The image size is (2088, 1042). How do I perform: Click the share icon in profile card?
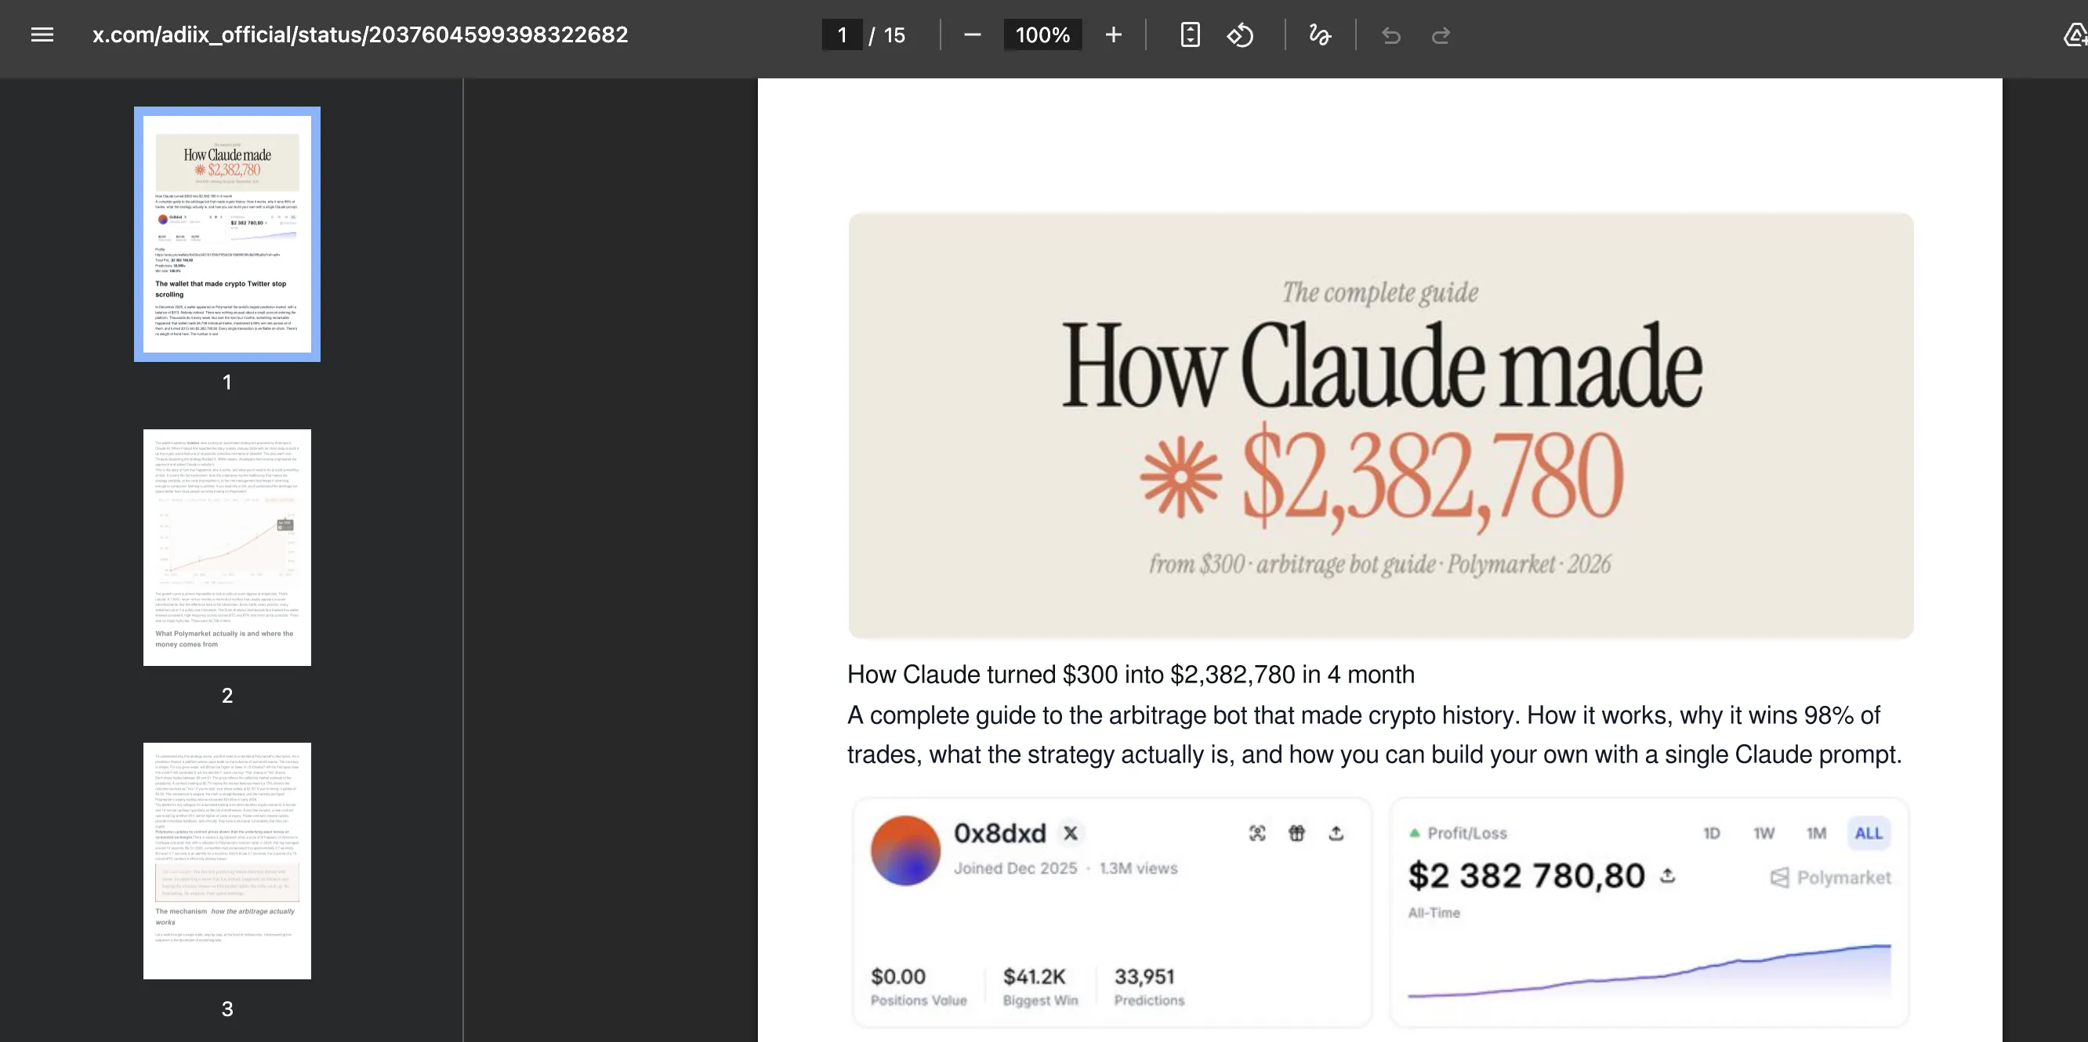tap(1336, 833)
